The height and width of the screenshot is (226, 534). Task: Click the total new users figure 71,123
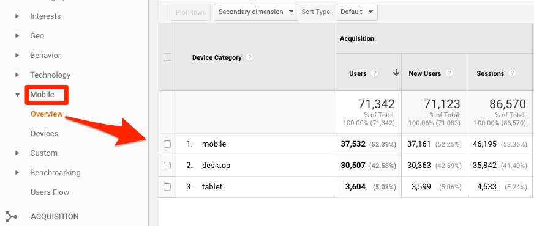click(x=442, y=104)
